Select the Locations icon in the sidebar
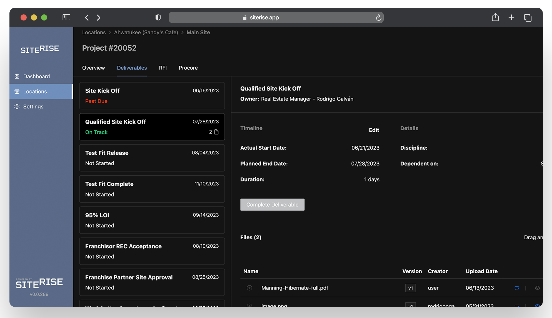This screenshot has width=552, height=318. 17,91
